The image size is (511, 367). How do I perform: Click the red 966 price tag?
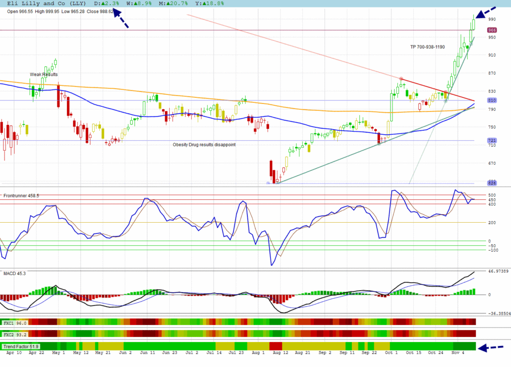point(492,30)
